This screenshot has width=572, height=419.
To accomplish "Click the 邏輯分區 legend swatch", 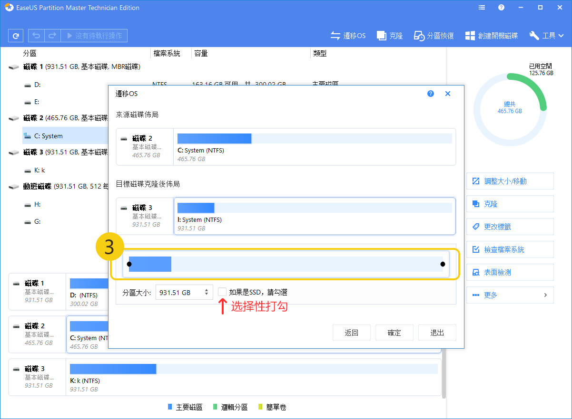I will pyautogui.click(x=215, y=407).
